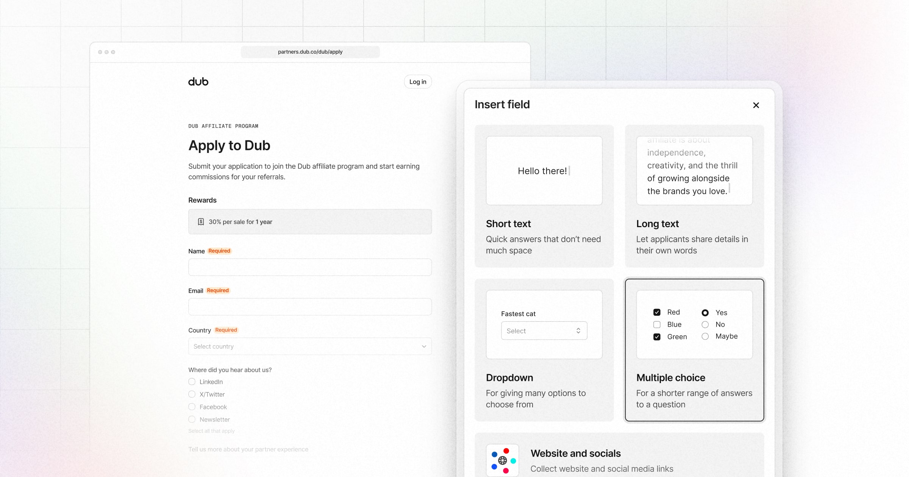Select the Maybe radio option
The image size is (909, 477).
[705, 337]
